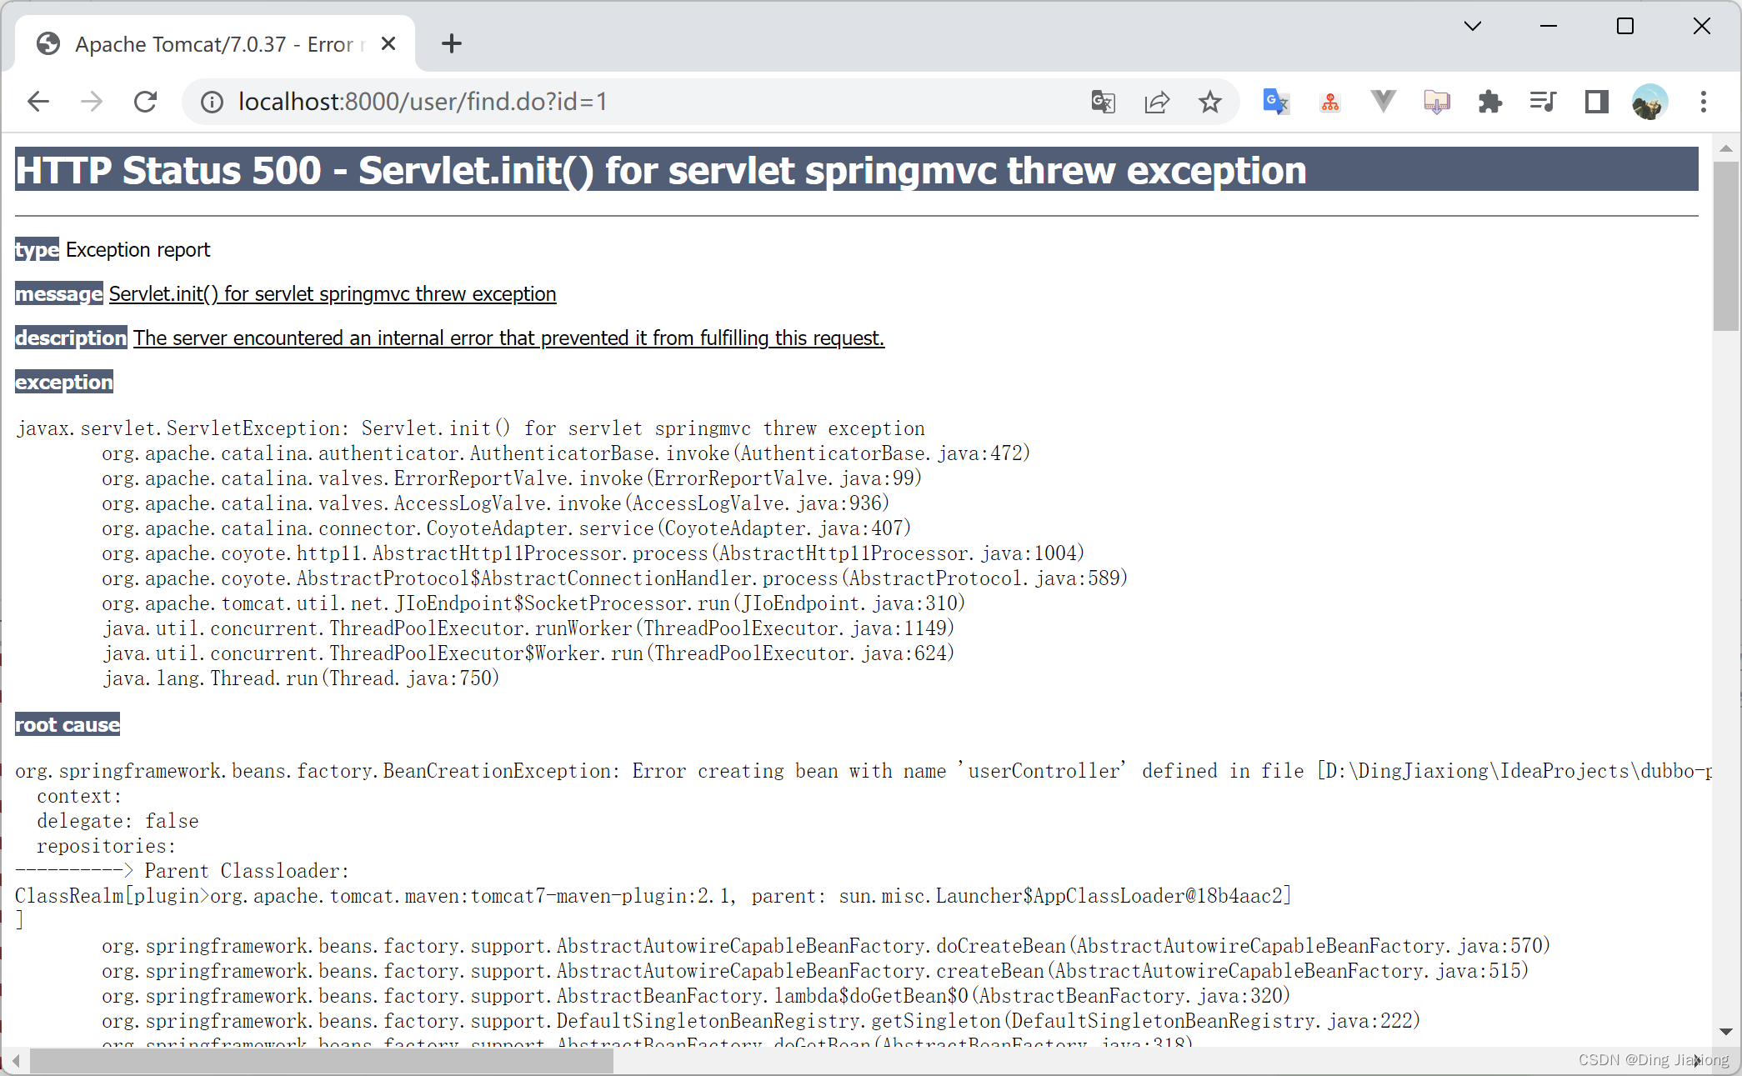Click the AbstractHttp11Processor.java:1004 stack line
The height and width of the screenshot is (1076, 1742).
point(593,553)
